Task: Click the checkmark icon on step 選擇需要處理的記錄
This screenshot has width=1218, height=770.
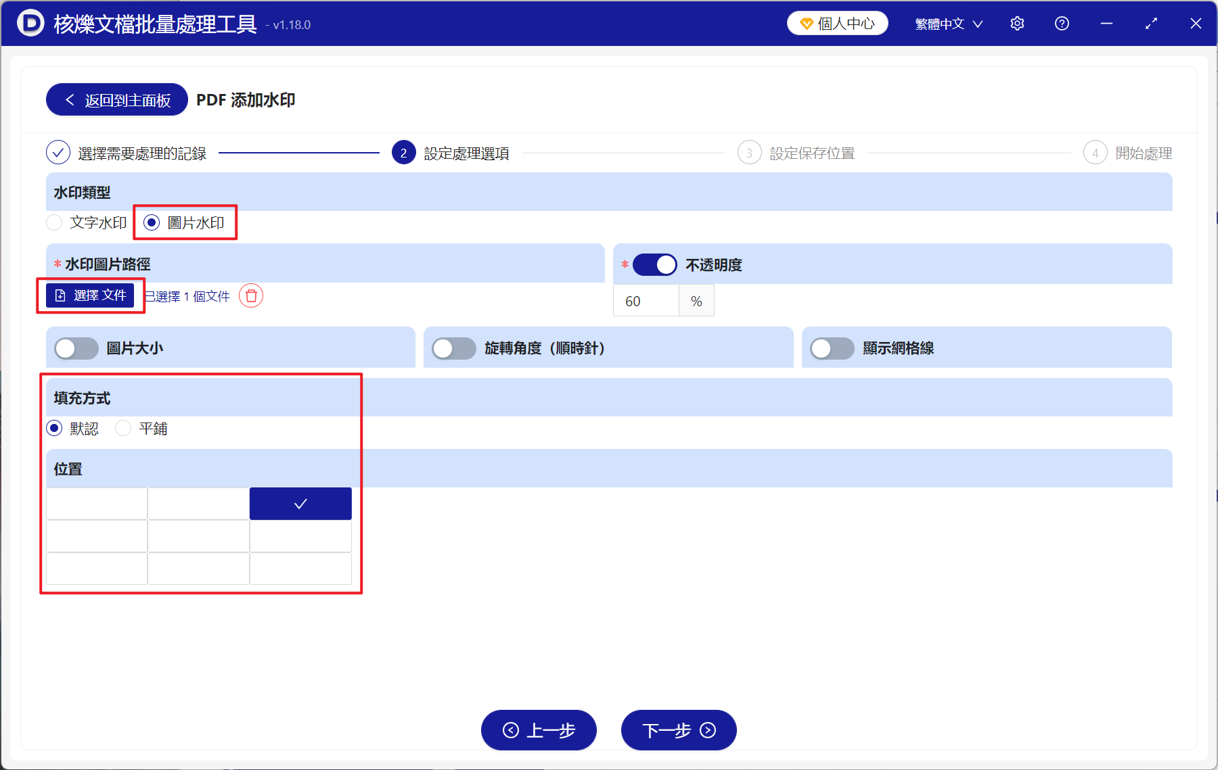Action: point(58,153)
